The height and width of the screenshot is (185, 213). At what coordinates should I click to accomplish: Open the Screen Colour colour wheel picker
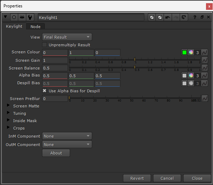point(191,52)
